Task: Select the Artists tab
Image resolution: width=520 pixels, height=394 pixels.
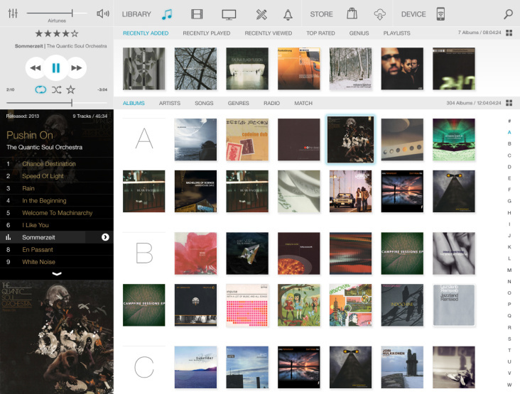Action: pyautogui.click(x=169, y=103)
